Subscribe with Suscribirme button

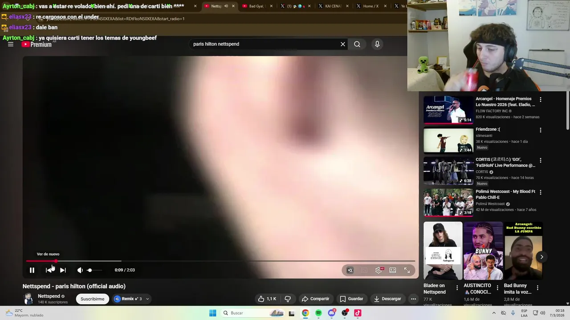coord(92,299)
